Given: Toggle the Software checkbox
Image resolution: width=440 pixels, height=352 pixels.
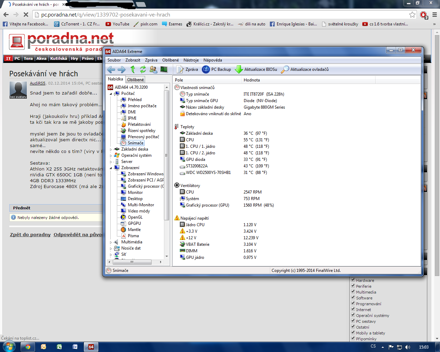Looking at the screenshot, I should pyautogui.click(x=353, y=297).
